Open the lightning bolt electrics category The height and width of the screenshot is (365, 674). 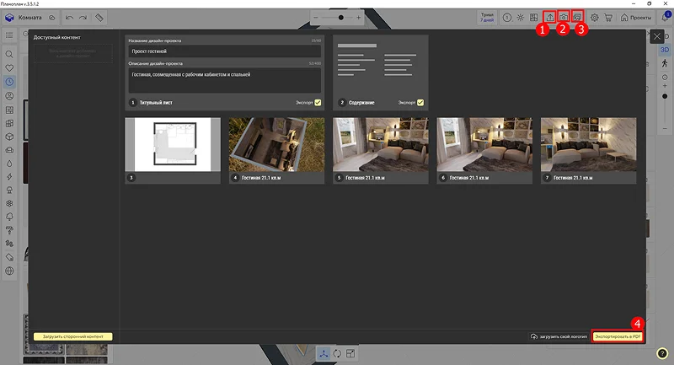coord(9,177)
